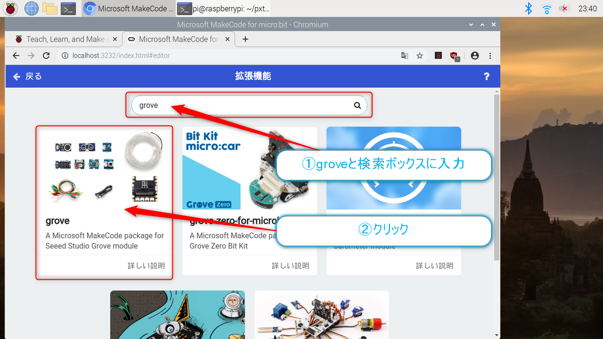The image size is (603, 339).
Task: Click the scrollbar up arrow
Action: [497, 91]
